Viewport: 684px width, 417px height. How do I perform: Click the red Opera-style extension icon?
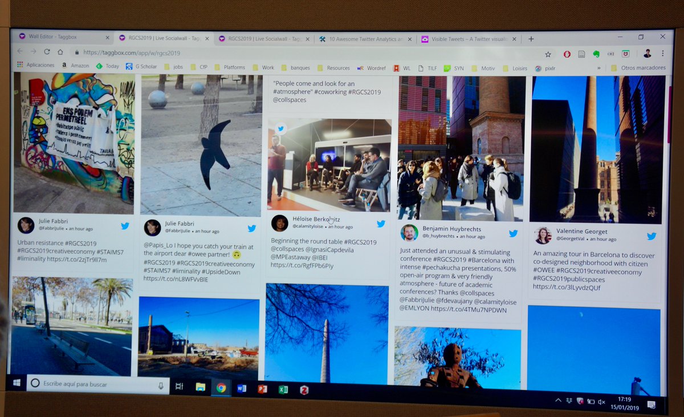click(x=567, y=54)
